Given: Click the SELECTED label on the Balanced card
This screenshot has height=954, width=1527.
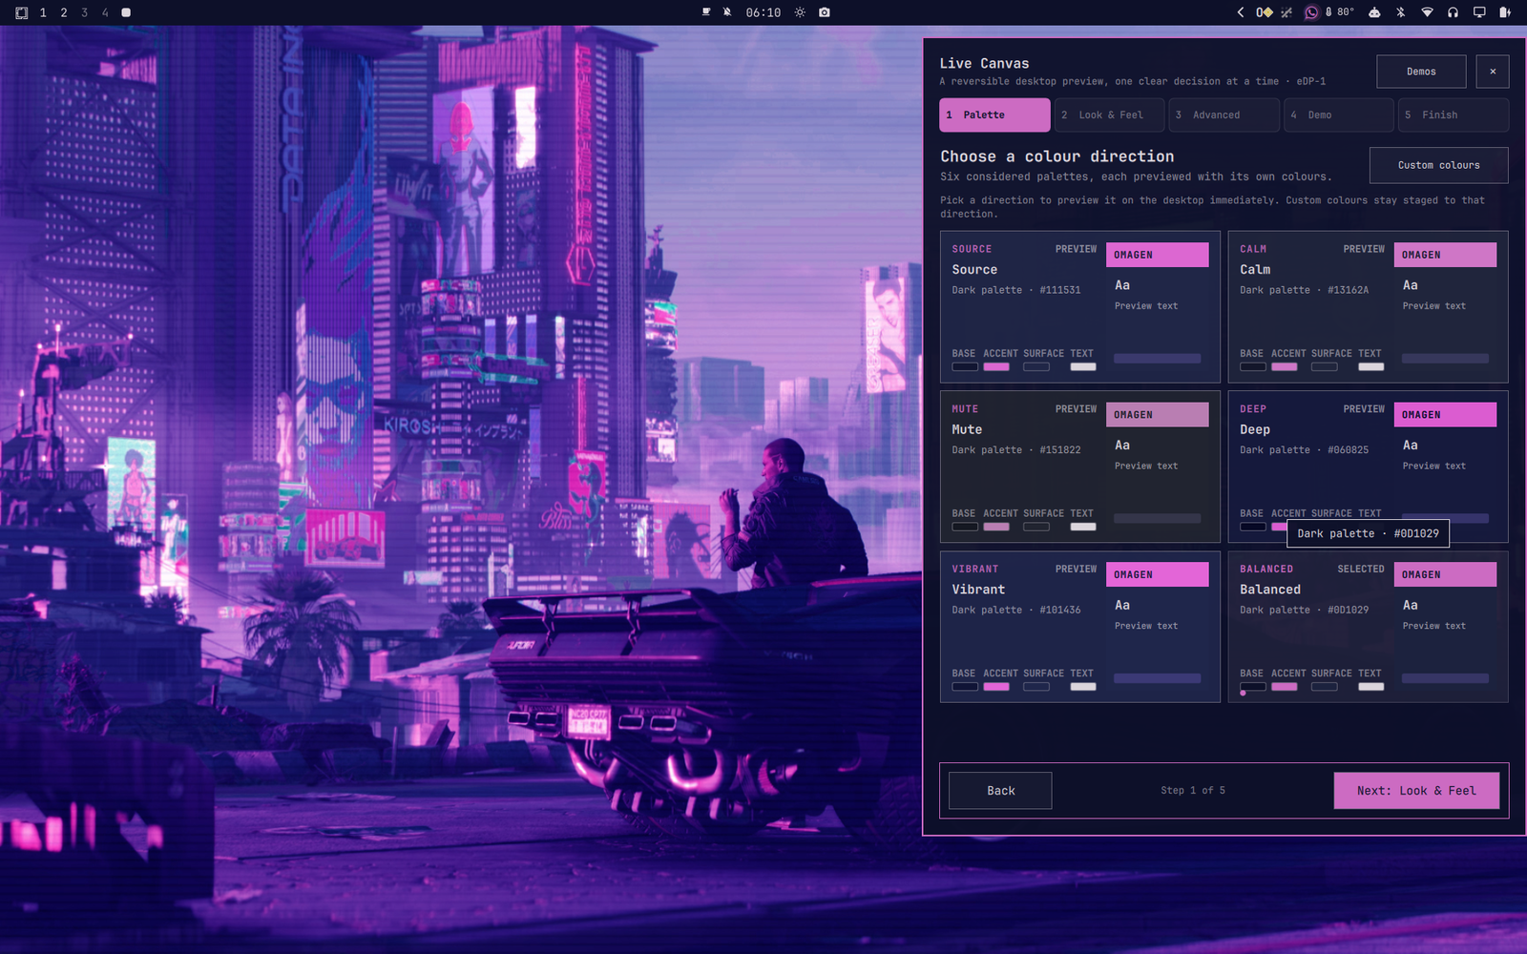Looking at the screenshot, I should click(x=1361, y=570).
